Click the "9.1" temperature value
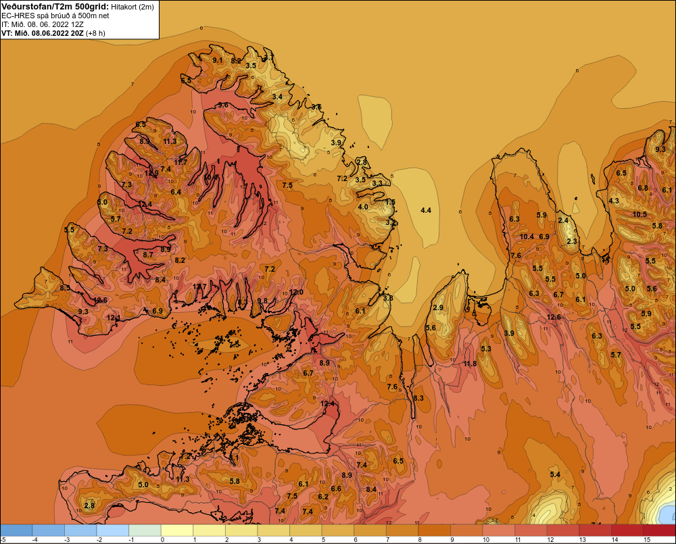Screen dimensions: 676x544 [x=218, y=60]
